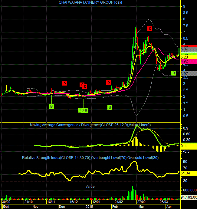
Task: Click the Value panel title
Action: (90, 187)
